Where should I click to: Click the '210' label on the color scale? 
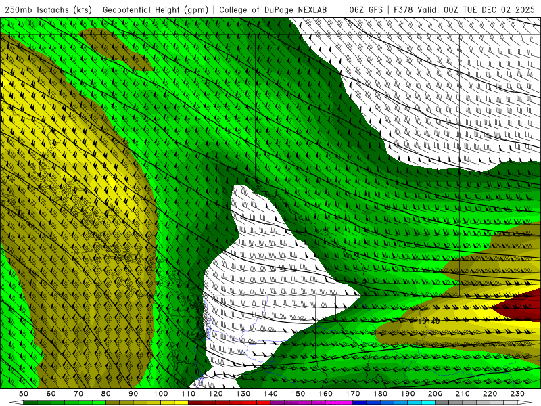[x=463, y=394]
